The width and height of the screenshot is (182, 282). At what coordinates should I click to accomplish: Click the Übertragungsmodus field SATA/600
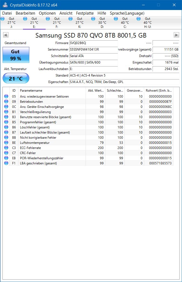pyautogui.click(x=93, y=62)
